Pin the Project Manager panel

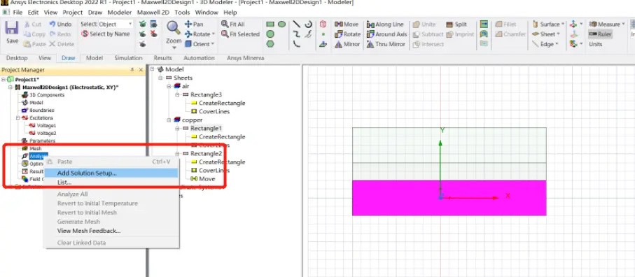click(132, 70)
